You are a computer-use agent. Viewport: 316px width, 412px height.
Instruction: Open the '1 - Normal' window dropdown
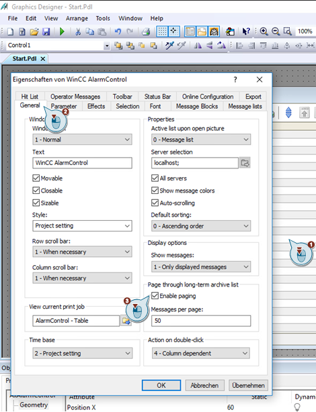click(82, 140)
